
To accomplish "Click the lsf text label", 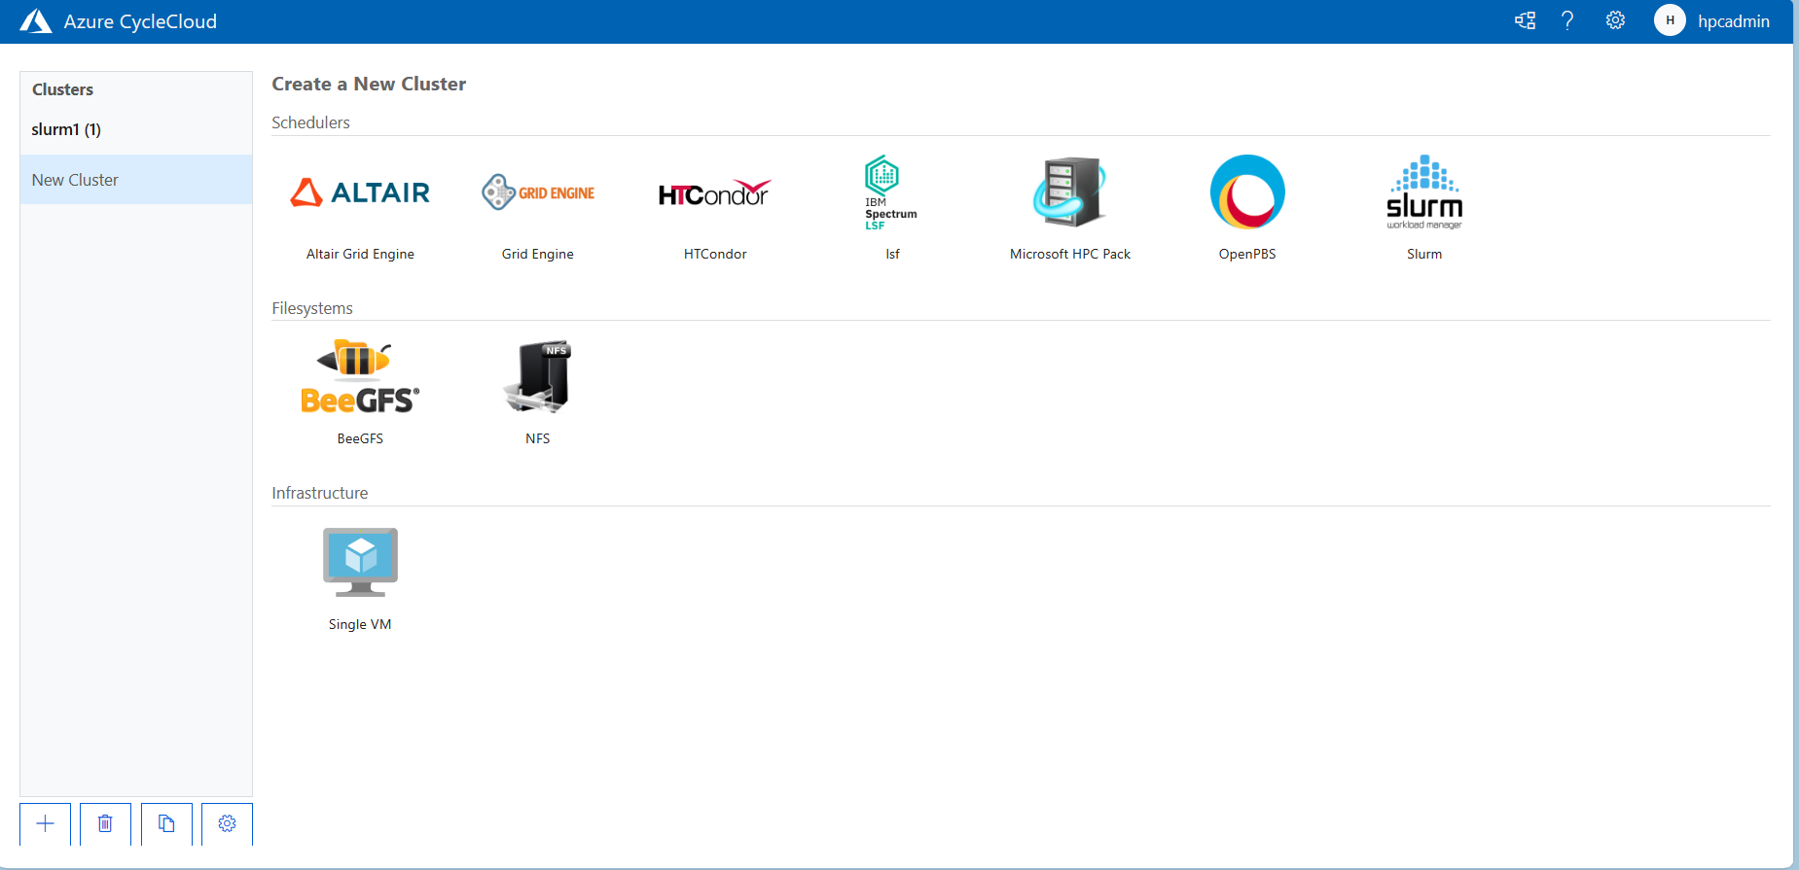I will 892,254.
